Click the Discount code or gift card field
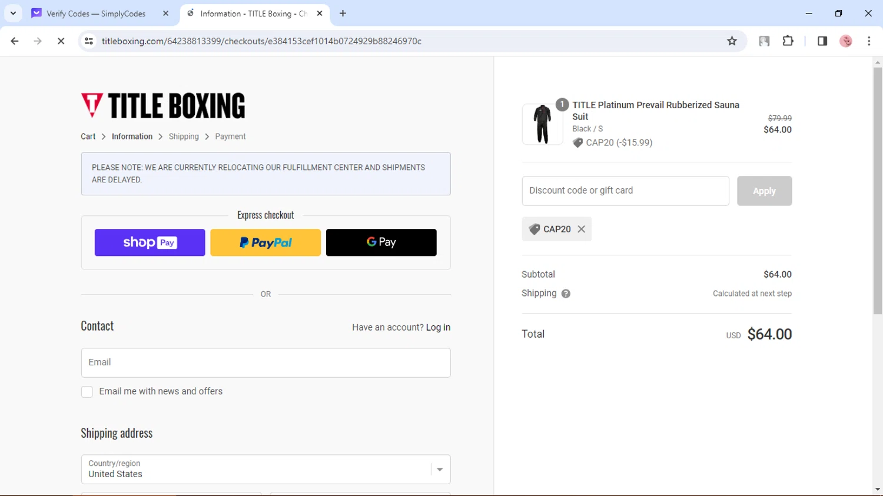883x496 pixels. [625, 191]
